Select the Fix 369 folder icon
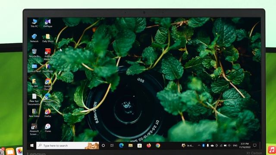 (34, 83)
